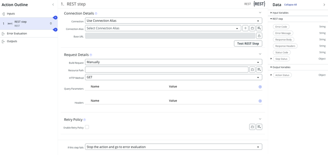
Task: Click the Resource Path input field
Action: [167, 70]
